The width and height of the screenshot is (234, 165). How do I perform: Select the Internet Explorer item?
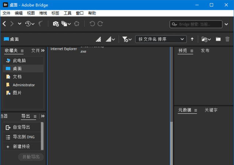click(64, 49)
